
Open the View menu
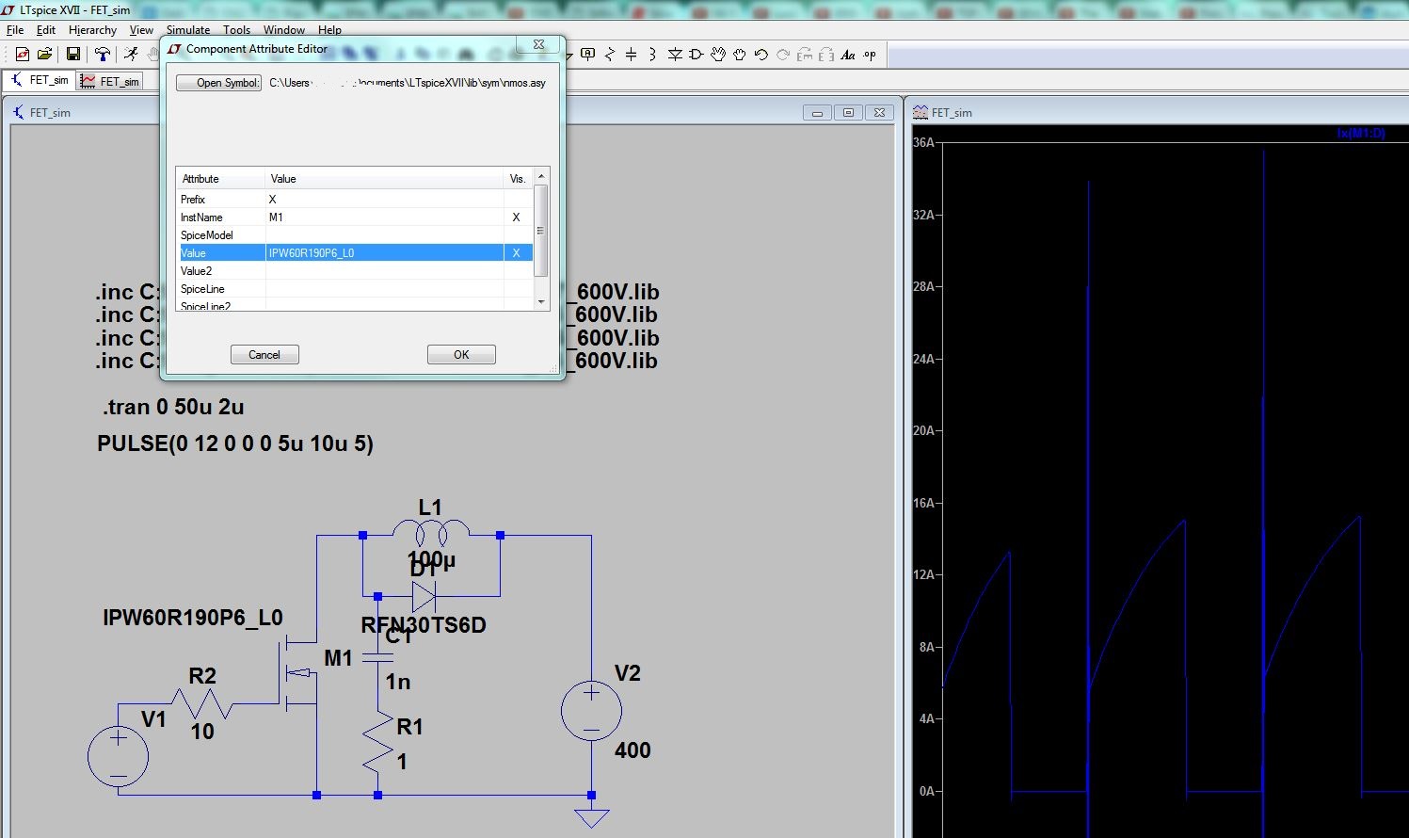[141, 30]
